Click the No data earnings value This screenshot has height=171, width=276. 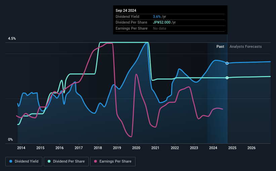click(159, 28)
